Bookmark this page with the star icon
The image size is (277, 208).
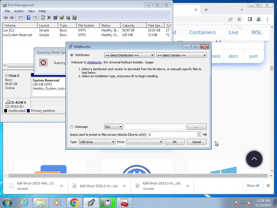239,19
